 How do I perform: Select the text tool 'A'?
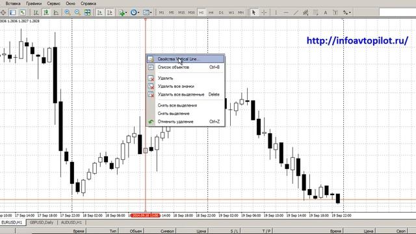tap(326, 12)
